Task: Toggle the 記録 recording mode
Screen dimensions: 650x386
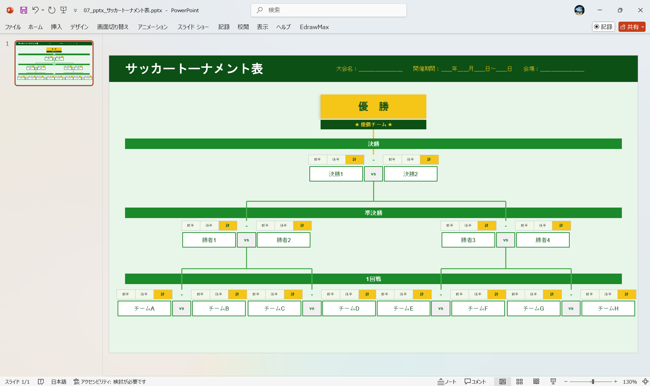Action: tap(603, 27)
